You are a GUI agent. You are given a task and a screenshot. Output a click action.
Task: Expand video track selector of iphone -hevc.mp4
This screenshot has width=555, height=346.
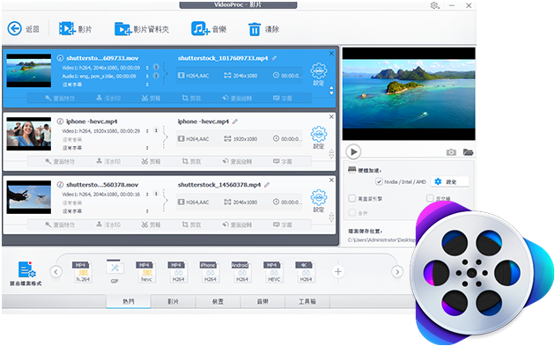coord(148,130)
